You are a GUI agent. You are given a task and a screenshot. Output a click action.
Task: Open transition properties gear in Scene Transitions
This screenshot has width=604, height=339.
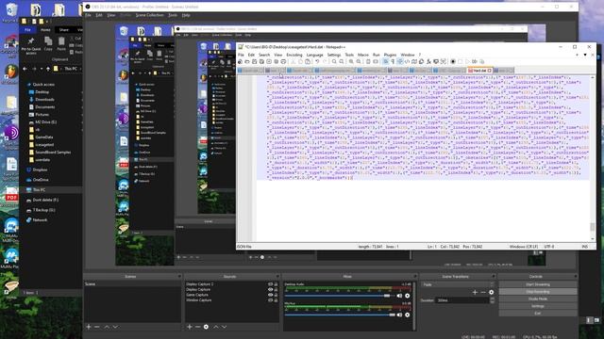[491, 292]
